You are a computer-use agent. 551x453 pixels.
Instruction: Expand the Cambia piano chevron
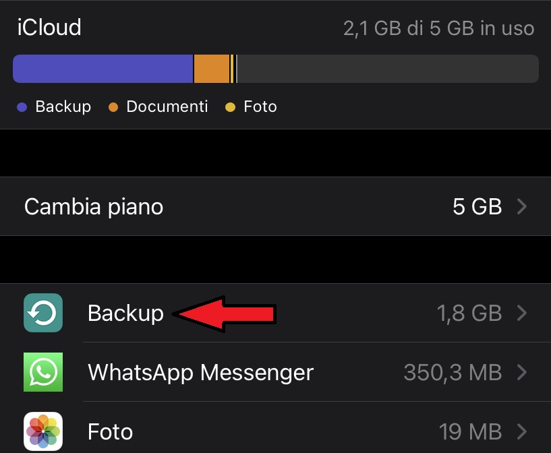[x=522, y=206]
